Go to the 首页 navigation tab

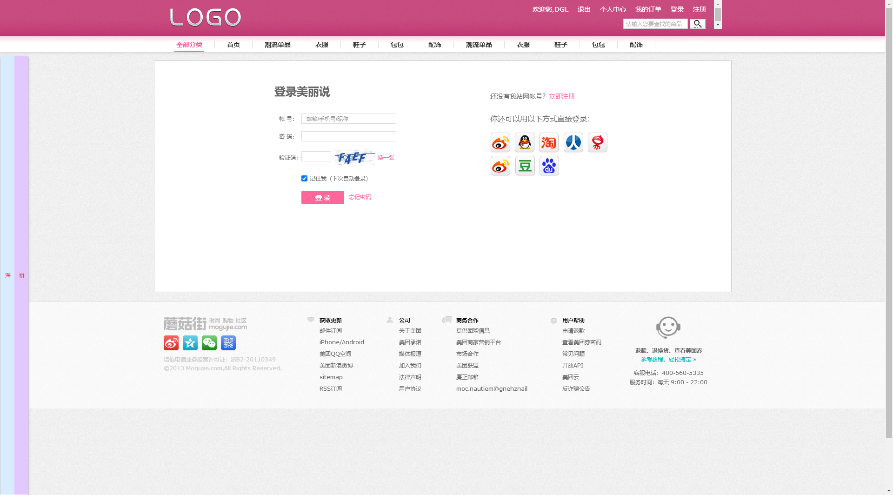coord(233,45)
